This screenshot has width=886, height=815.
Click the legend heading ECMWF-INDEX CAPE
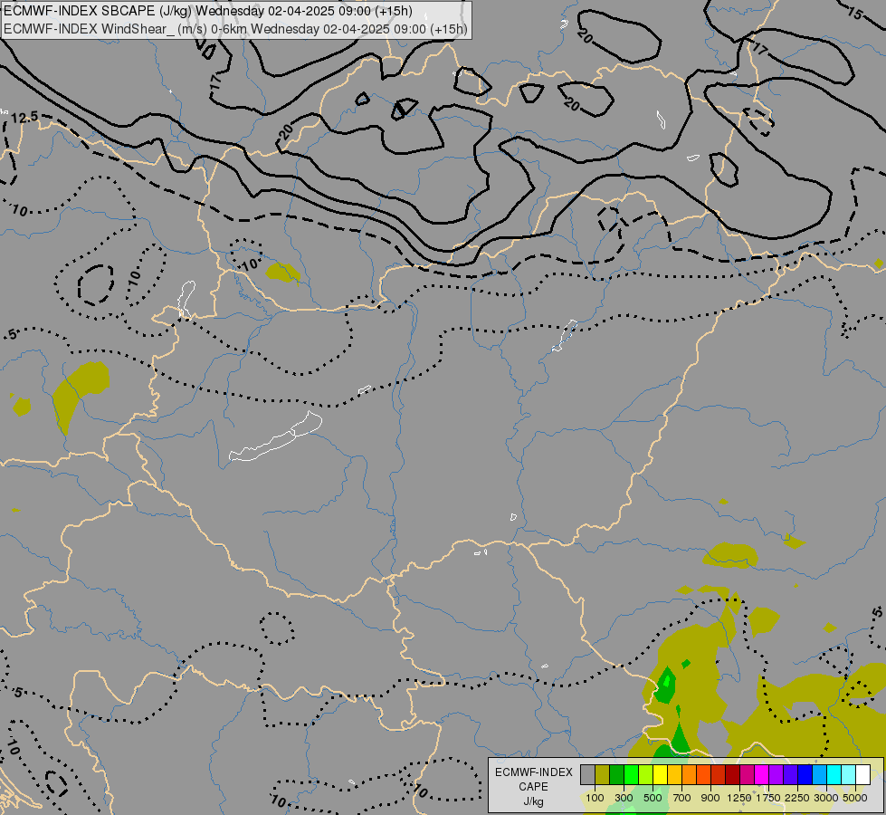point(533,780)
